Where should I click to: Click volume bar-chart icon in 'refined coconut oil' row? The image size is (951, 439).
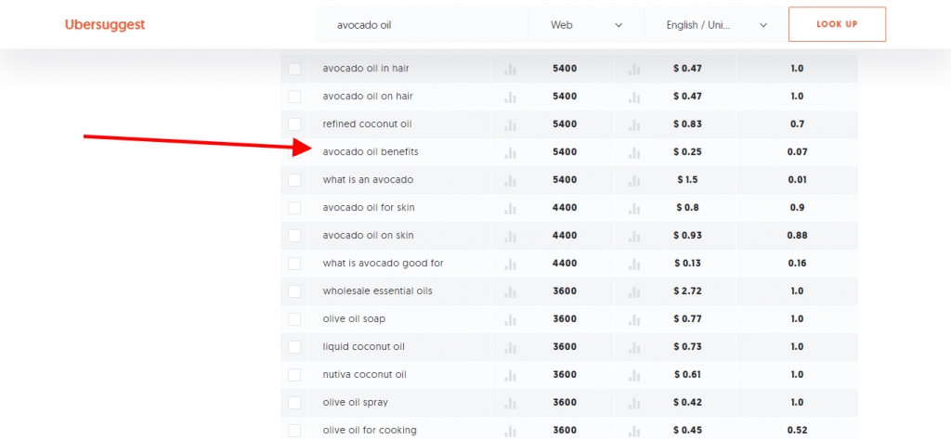click(x=510, y=125)
